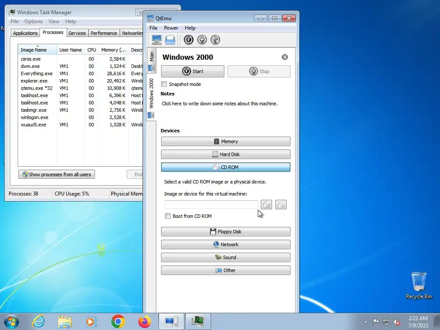Screen dimensions: 440x330
Task: Switch to Applications tab in Task Manager
Action: tap(25, 33)
